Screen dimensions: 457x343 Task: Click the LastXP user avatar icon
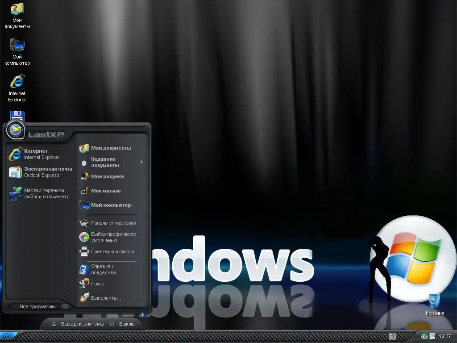pos(16,130)
